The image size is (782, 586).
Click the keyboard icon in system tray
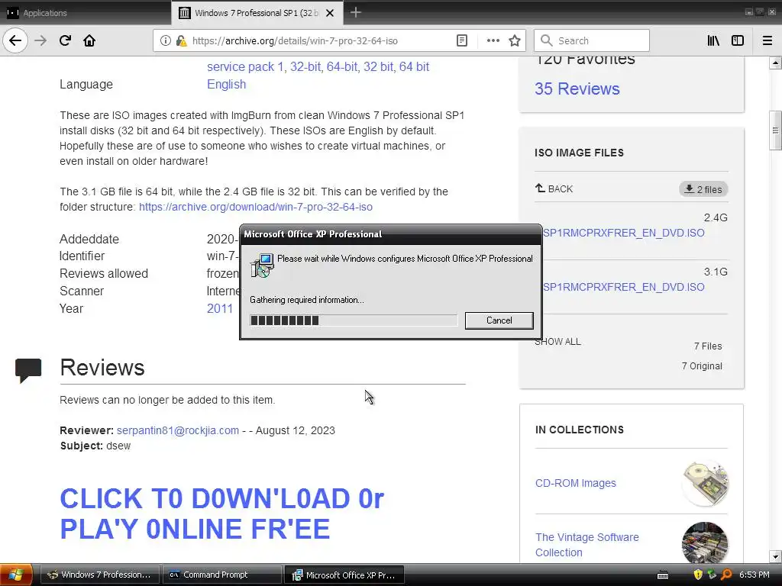pyautogui.click(x=663, y=575)
